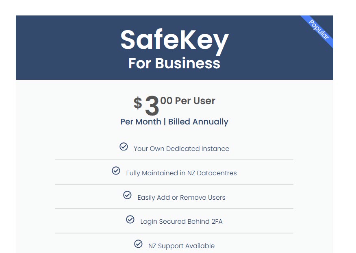The height and width of the screenshot is (253, 356).
Task: Click the dollar sign symbol in the price
Action: click(138, 103)
